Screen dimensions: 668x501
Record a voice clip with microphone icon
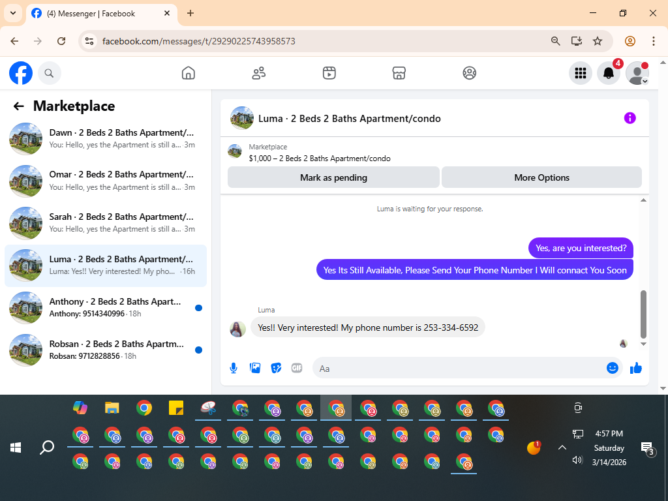(234, 368)
